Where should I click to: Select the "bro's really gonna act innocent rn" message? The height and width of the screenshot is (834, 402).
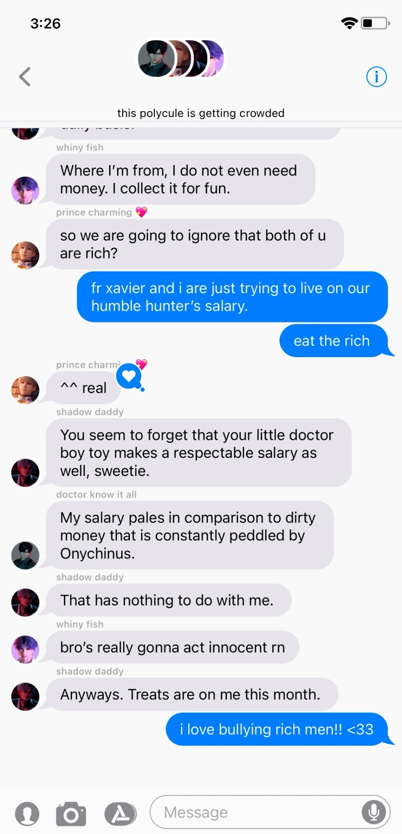172,647
